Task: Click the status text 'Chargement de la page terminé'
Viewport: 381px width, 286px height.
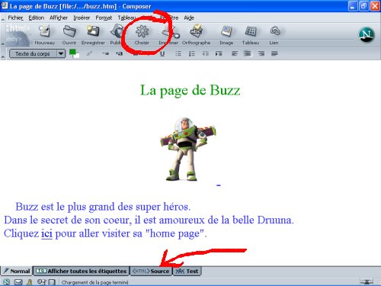Action: pos(94,282)
